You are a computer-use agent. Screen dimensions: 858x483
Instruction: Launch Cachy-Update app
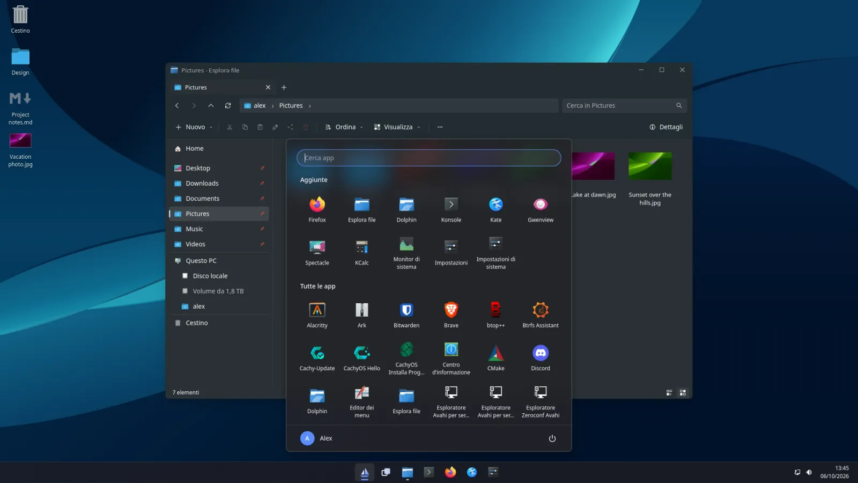[317, 358]
